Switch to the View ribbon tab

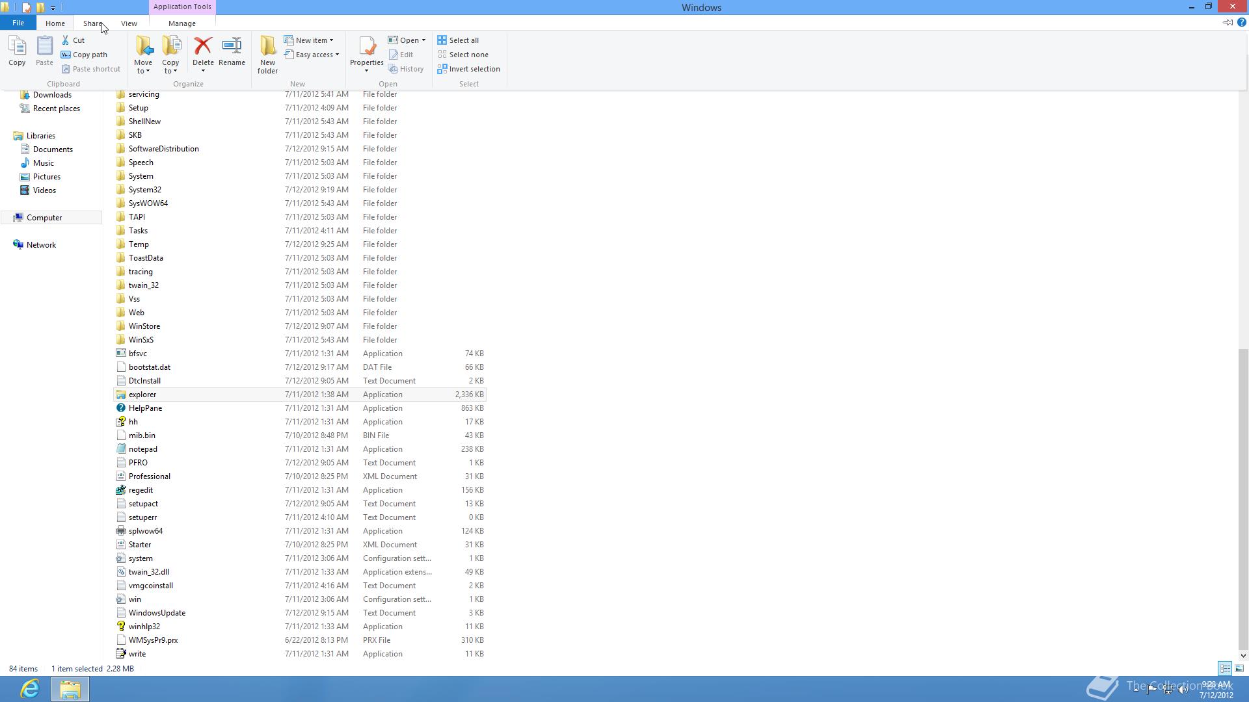pyautogui.click(x=129, y=23)
